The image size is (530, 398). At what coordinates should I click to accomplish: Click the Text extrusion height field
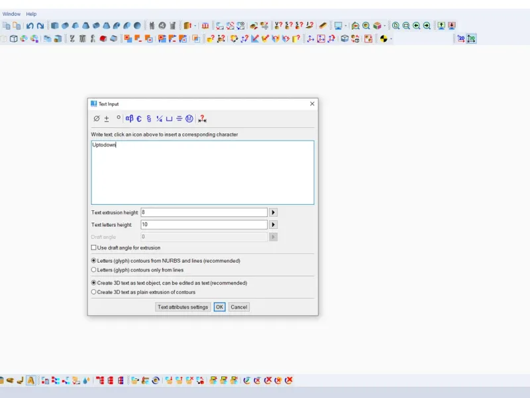coord(204,212)
